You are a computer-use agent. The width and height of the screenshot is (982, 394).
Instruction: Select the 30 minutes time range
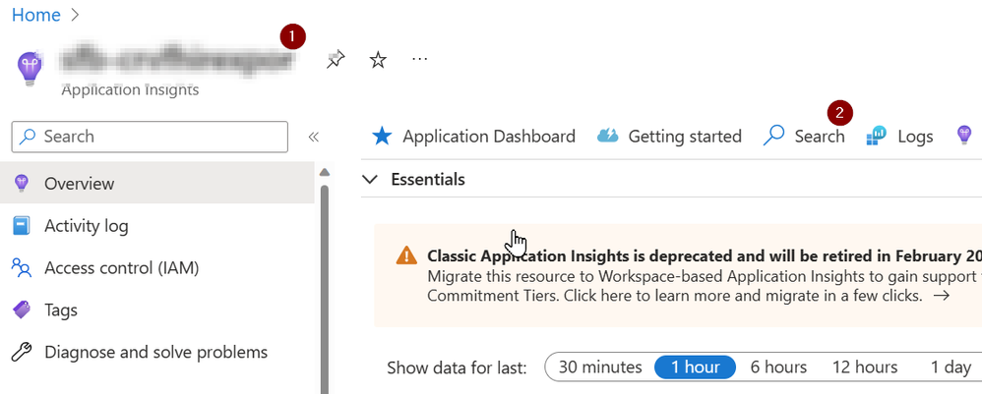(600, 367)
